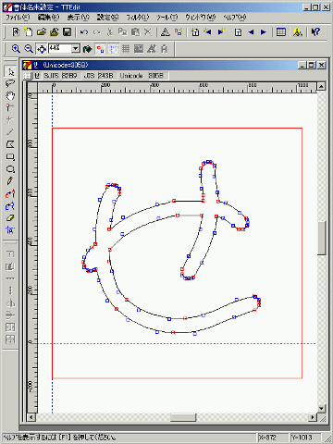Click the vertical scrollbar thumb
This screenshot has width=333, height=444.
(322, 238)
